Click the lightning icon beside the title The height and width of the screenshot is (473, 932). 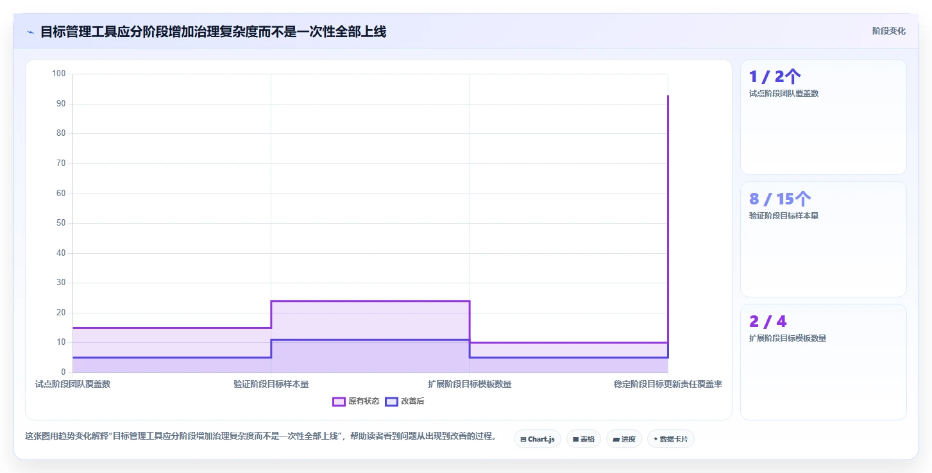30,32
